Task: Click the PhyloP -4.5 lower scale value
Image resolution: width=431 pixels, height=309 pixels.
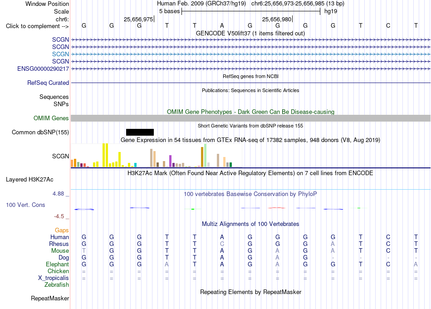Action: 59,216
